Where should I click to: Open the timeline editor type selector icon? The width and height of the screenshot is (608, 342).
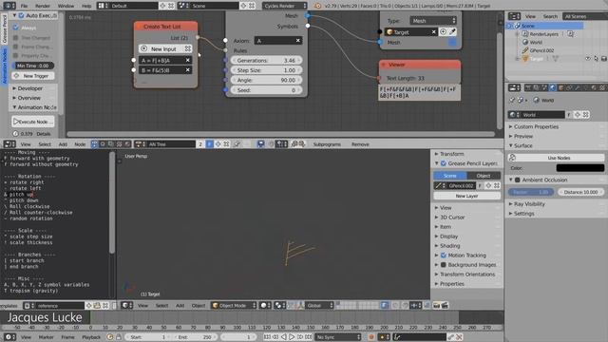[x=9, y=337]
